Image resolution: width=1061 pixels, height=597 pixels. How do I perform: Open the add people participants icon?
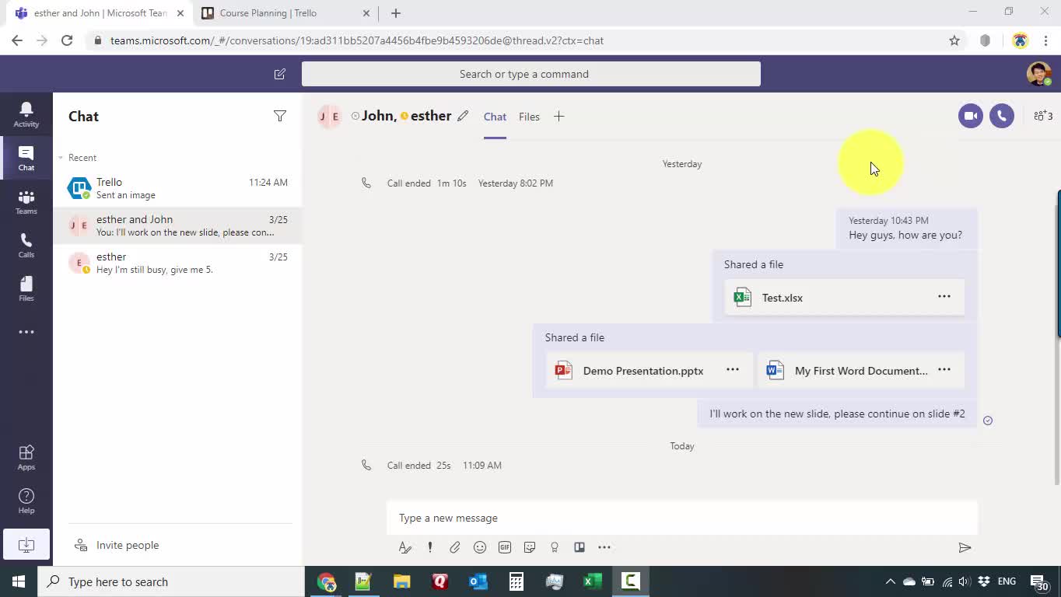click(1042, 116)
